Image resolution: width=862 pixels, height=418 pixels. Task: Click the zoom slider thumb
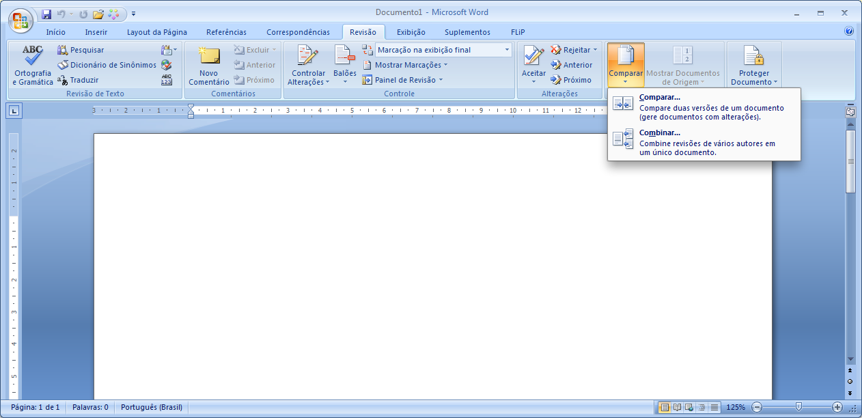798,407
